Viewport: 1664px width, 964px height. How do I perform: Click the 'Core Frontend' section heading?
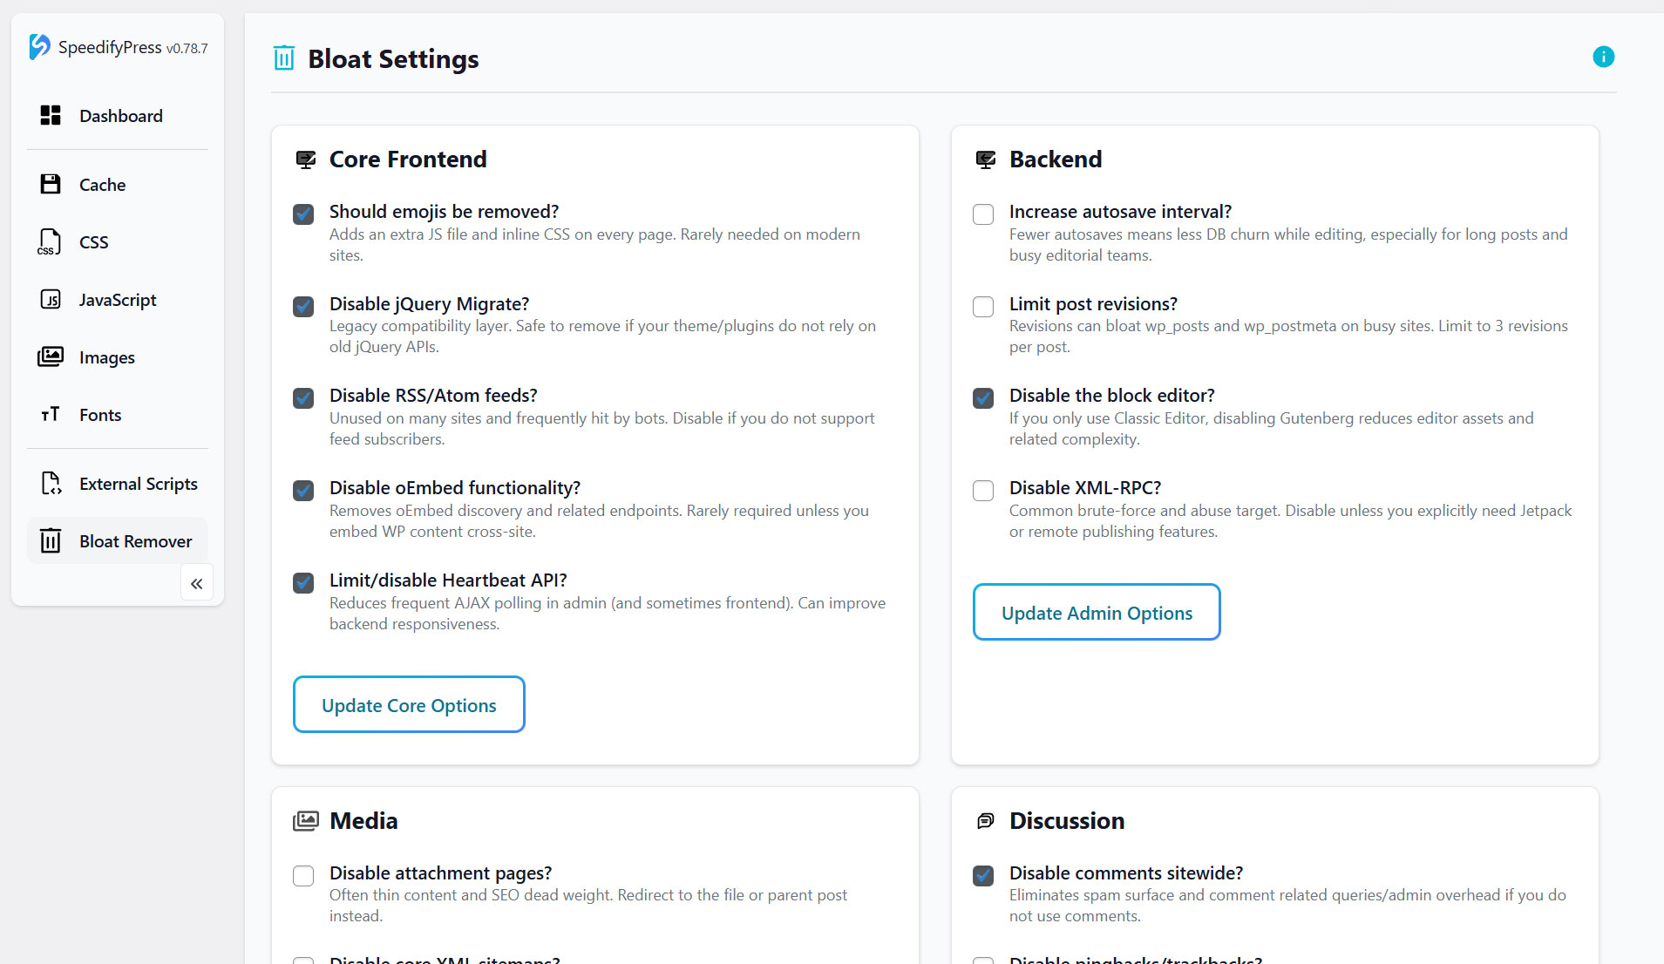tap(408, 159)
